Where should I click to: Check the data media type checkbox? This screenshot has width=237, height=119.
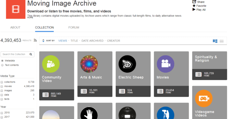click(2, 95)
